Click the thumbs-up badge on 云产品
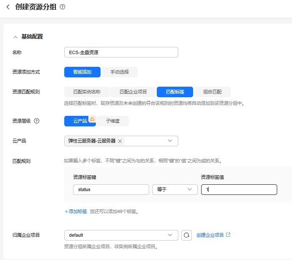 (x=92, y=119)
